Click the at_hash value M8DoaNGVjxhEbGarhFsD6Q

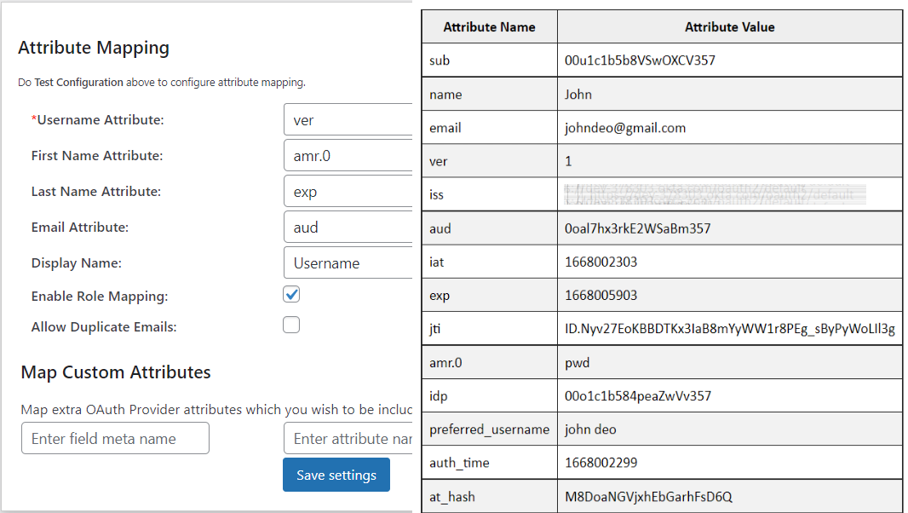tap(648, 497)
